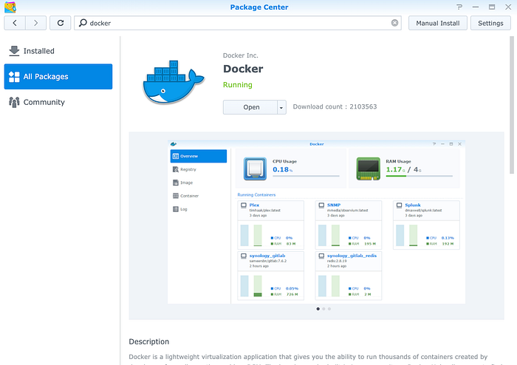This screenshot has height=365, width=517.
Task: Refresh the Package Center list
Action: tap(61, 23)
